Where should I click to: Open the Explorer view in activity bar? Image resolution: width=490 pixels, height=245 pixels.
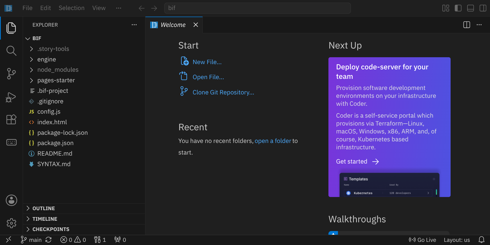(11, 28)
